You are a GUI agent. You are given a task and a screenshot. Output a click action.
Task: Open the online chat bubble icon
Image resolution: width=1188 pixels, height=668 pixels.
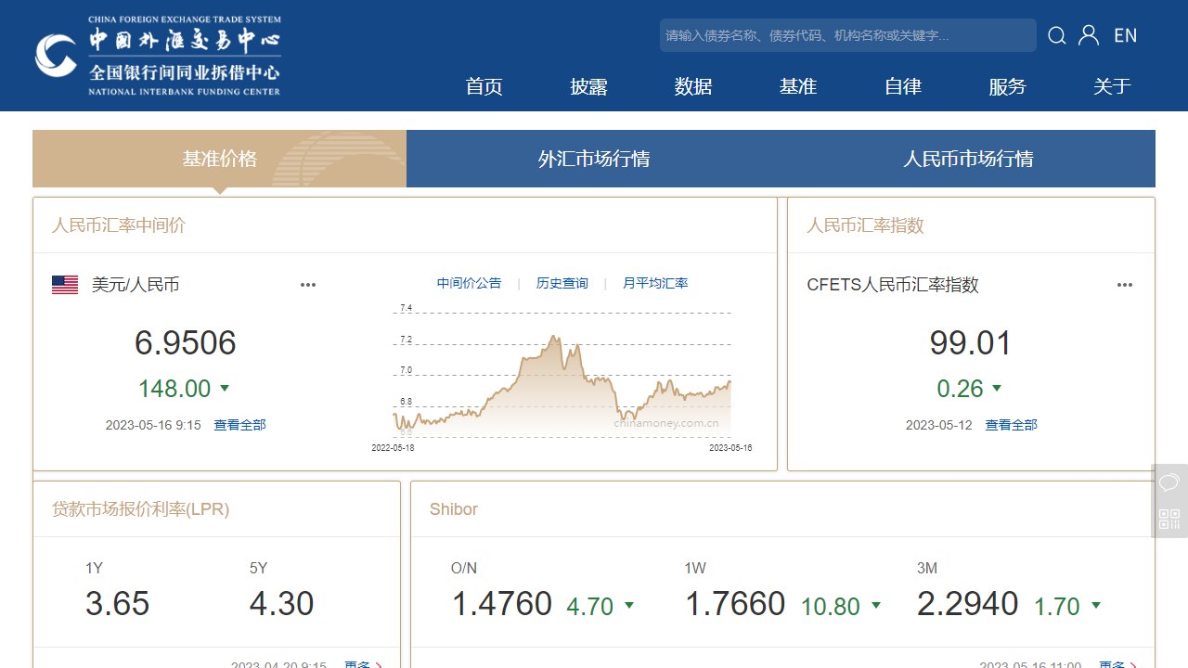pyautogui.click(x=1169, y=482)
